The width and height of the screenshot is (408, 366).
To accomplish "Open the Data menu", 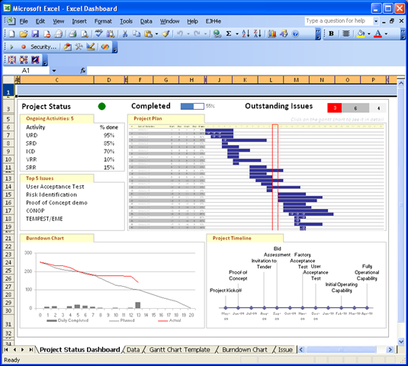I will pyautogui.click(x=146, y=21).
